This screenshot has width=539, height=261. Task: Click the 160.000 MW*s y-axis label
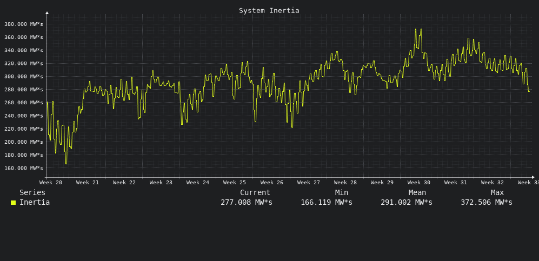tap(24, 168)
